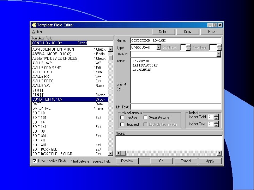Maximize the Template Field Editor window

215,25
